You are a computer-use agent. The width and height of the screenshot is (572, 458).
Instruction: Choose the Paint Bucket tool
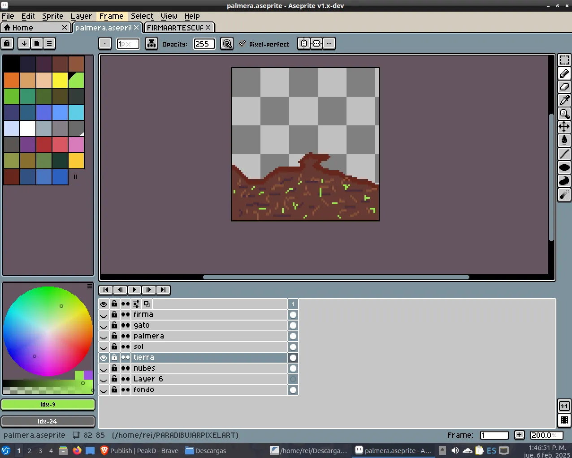click(564, 141)
